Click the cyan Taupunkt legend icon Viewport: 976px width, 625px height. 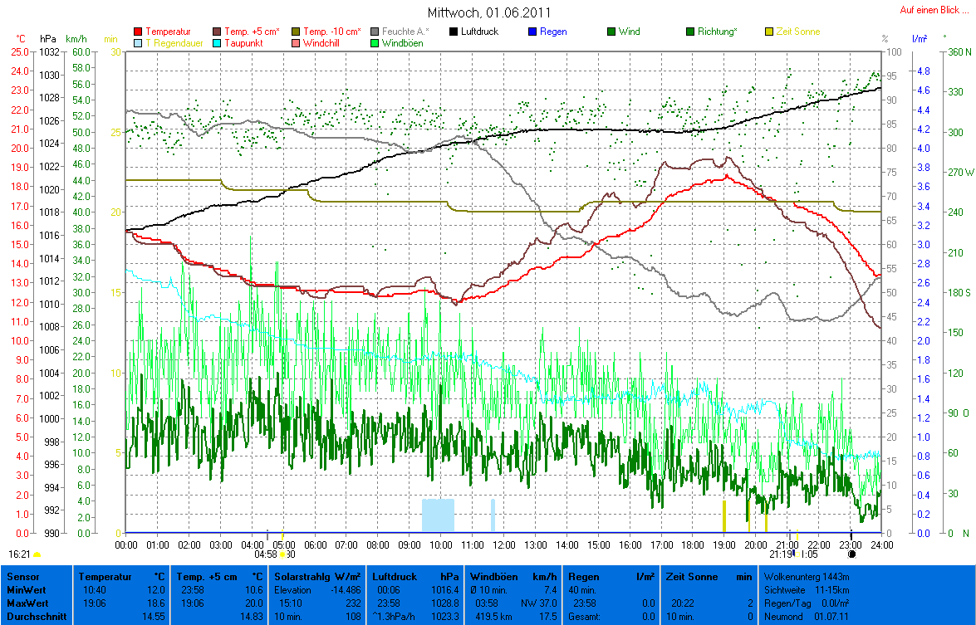click(217, 42)
